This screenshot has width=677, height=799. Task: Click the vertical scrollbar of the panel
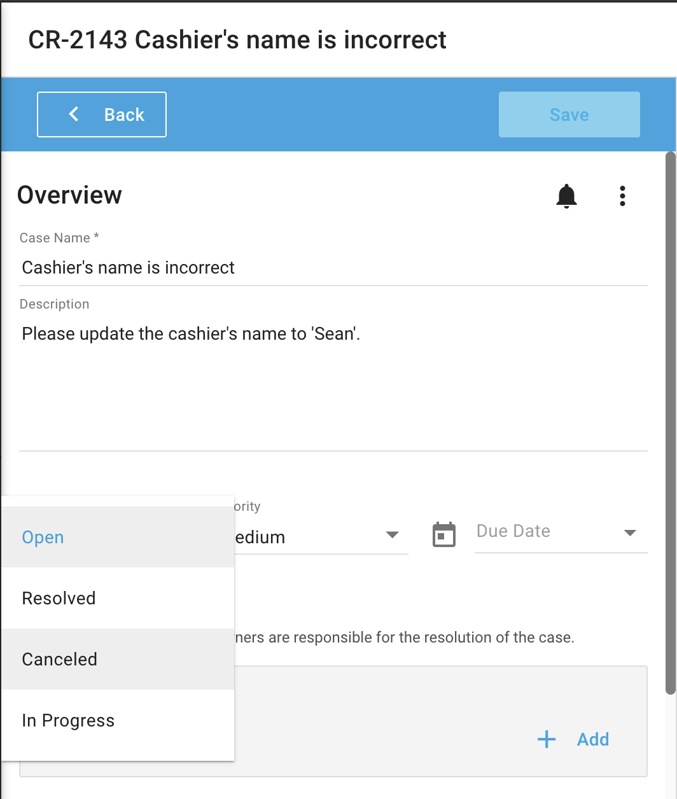click(670, 422)
